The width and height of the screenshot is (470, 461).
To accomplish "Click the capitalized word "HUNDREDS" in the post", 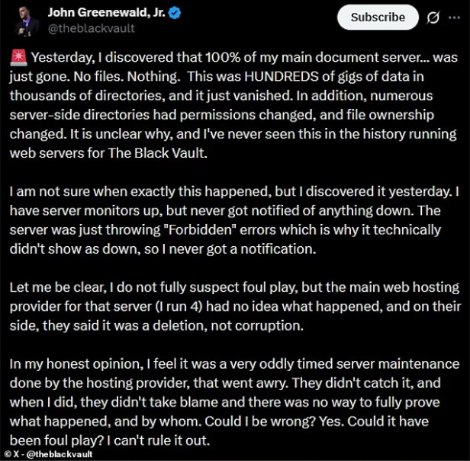I will click(240, 78).
